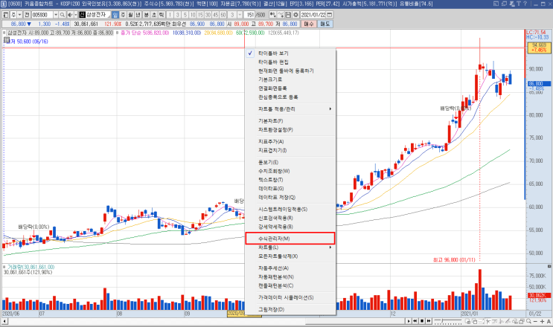553x327 pixels.
Task: Click the stock code field showing 005930
Action: pos(42,15)
